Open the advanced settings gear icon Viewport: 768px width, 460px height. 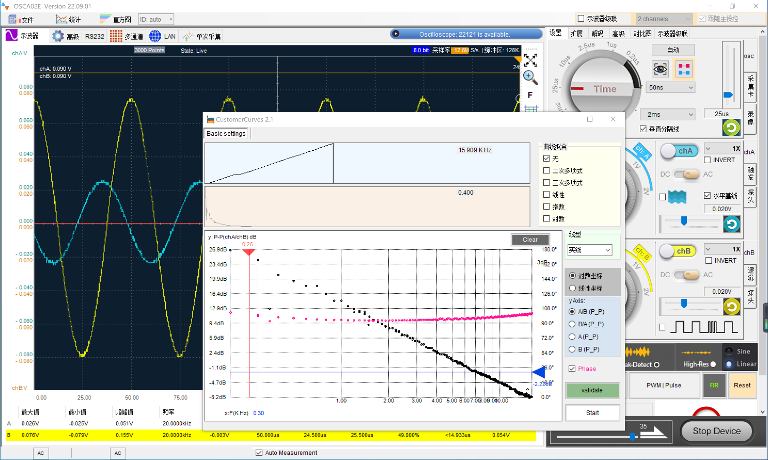click(58, 36)
